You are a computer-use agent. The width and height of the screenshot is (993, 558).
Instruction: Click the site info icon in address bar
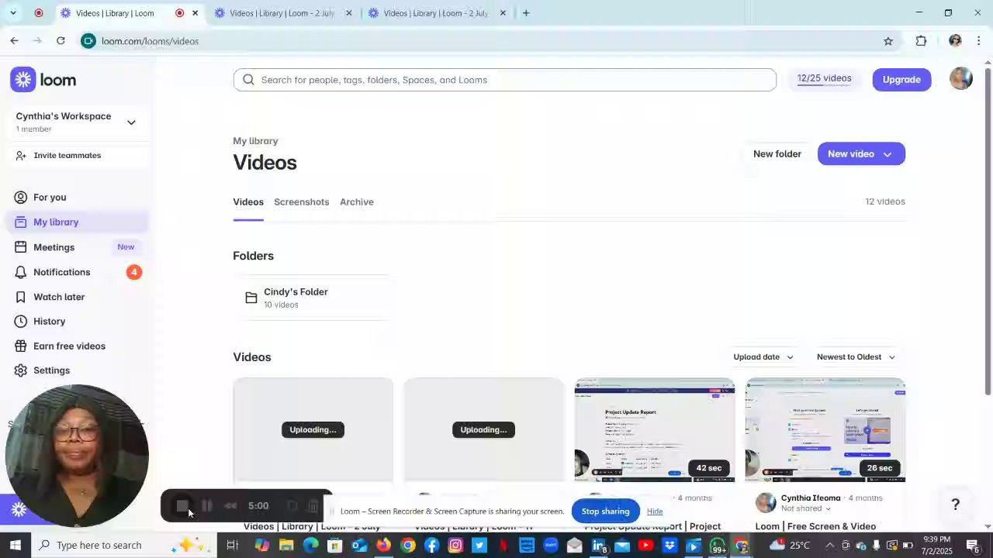point(88,41)
